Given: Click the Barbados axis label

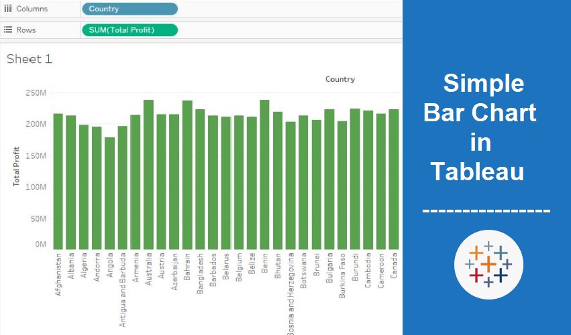Looking at the screenshot, I should tap(213, 269).
